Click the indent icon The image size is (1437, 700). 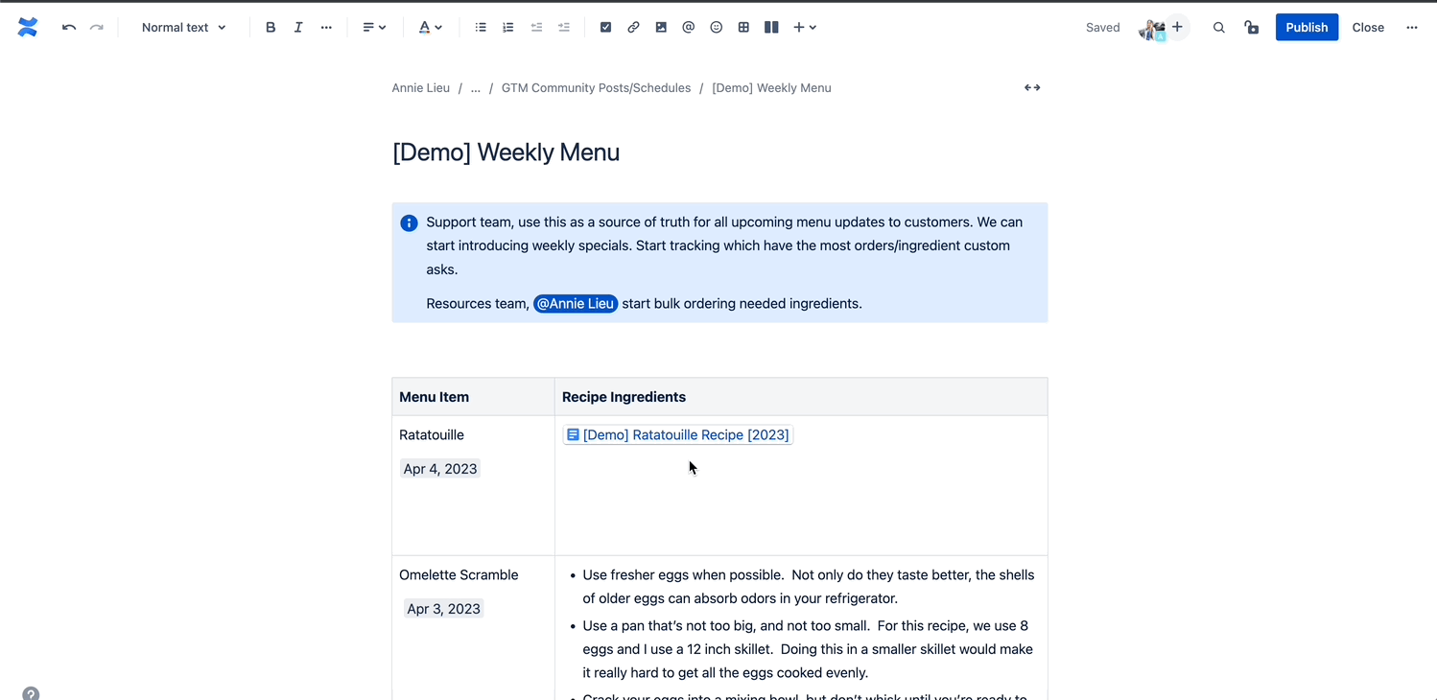pyautogui.click(x=564, y=28)
